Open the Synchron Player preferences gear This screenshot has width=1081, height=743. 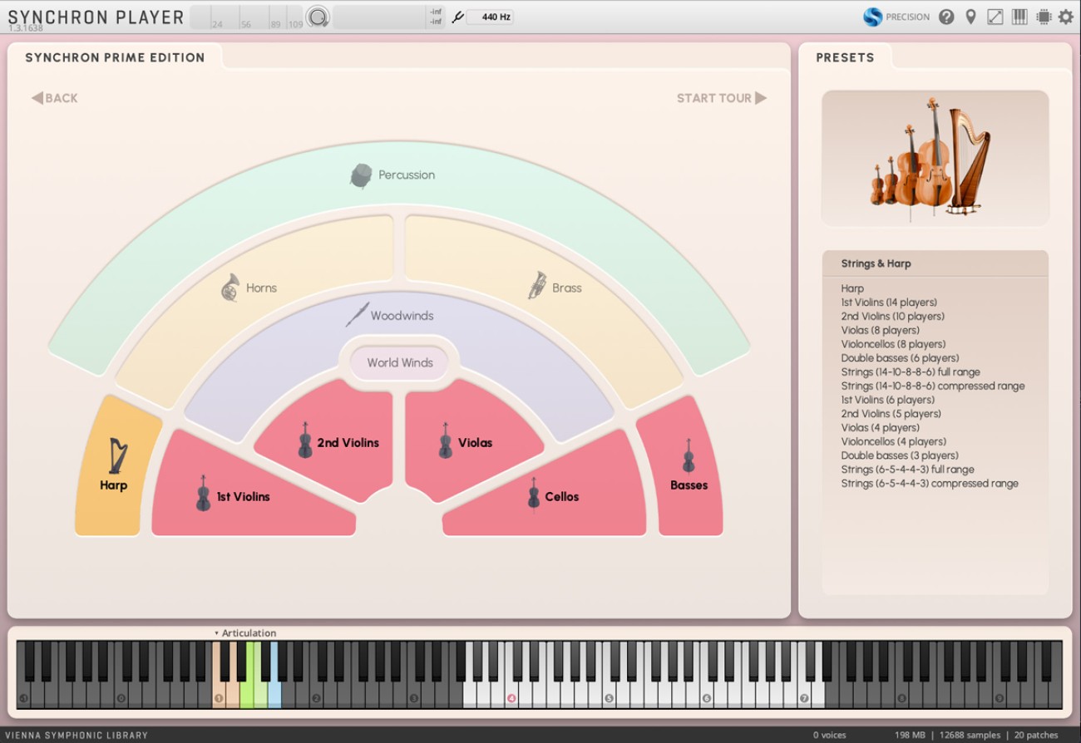[1065, 17]
